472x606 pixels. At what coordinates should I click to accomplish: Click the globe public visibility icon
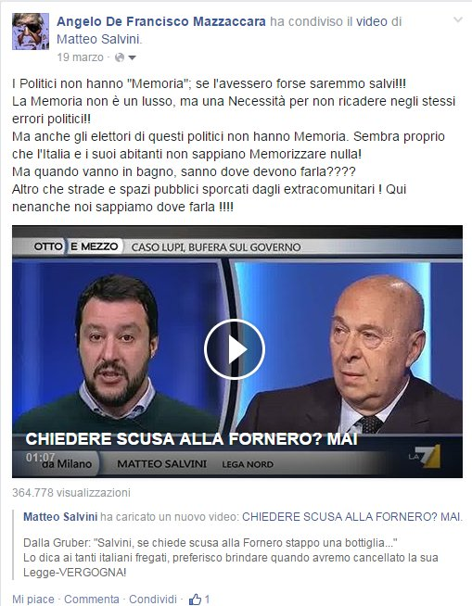pos(120,57)
